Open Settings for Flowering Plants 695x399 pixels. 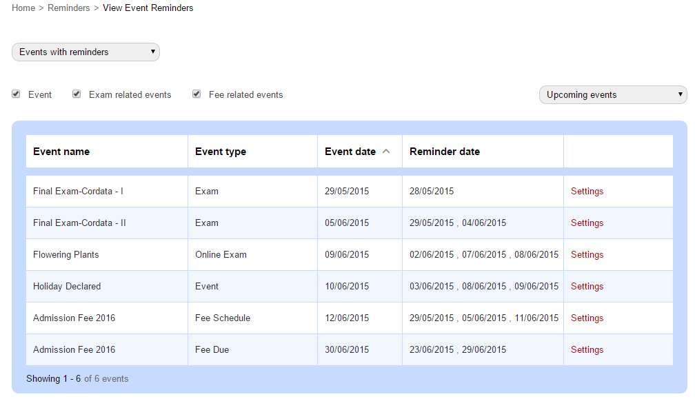click(587, 255)
